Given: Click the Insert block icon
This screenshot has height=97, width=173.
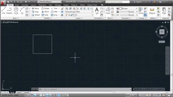Looking at the screenshot, I should pyautogui.click(x=108, y=11).
